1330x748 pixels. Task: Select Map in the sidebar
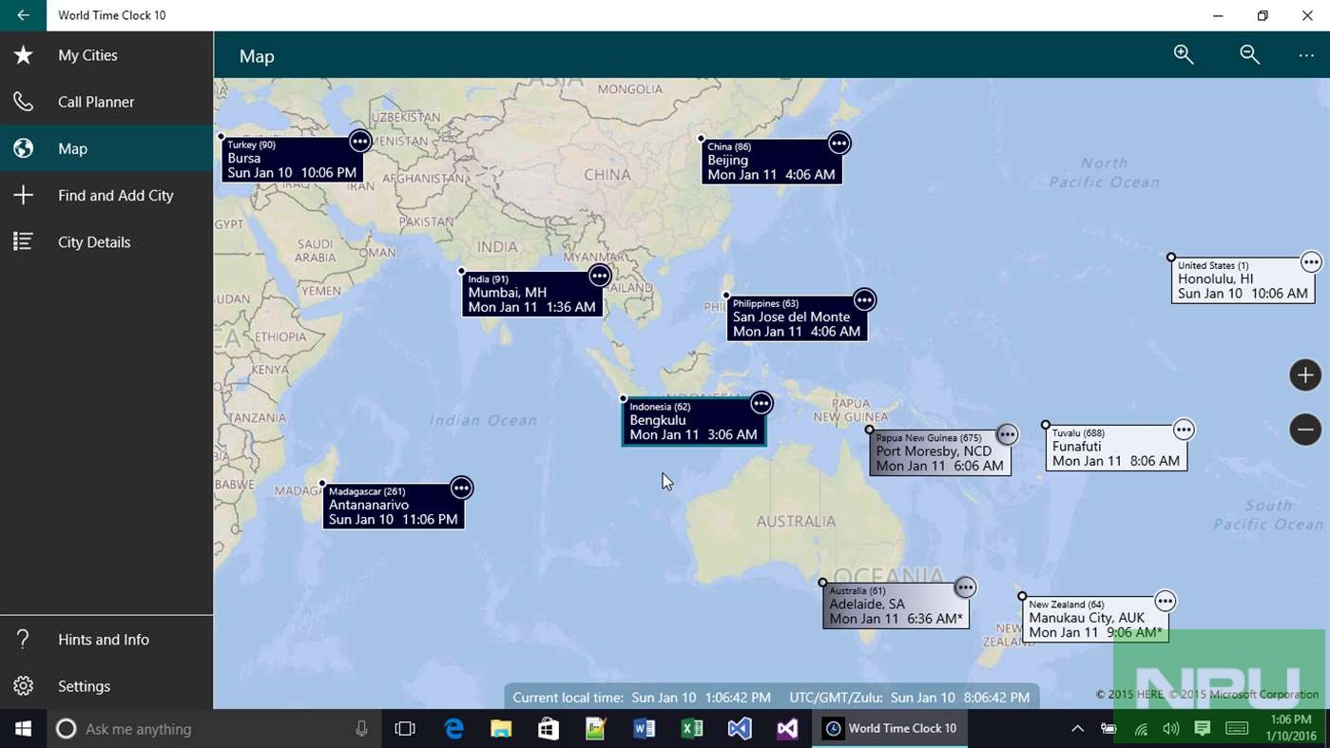click(106, 148)
